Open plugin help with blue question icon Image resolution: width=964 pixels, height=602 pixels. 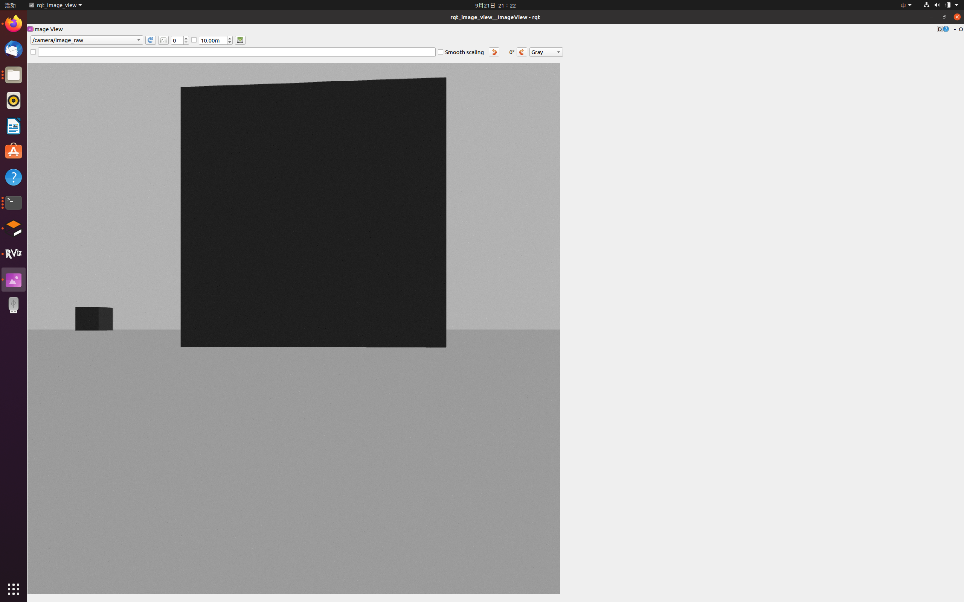click(x=946, y=29)
